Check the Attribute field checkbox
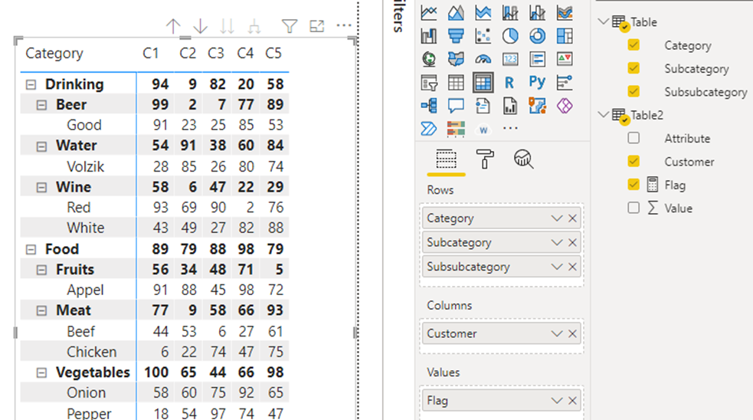This screenshot has width=753, height=420. tap(634, 138)
